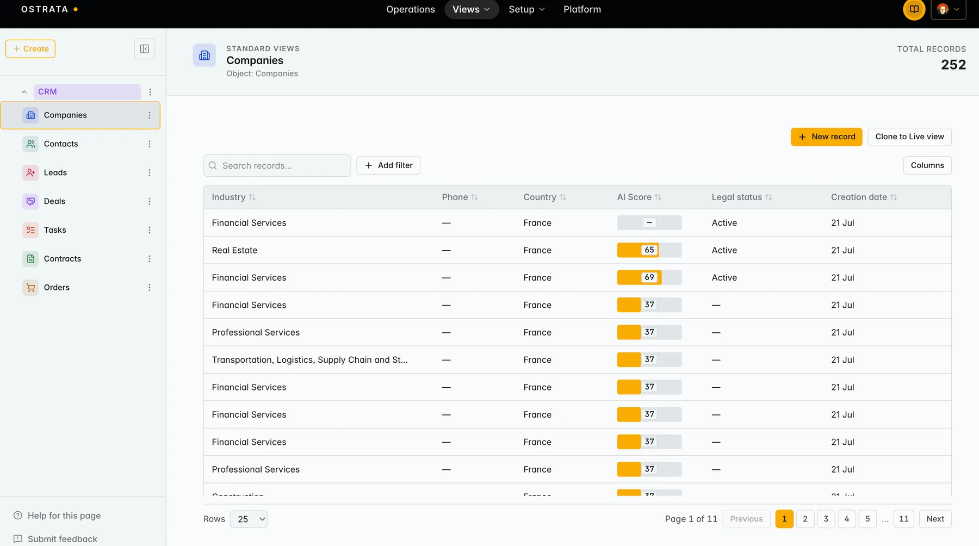Click the empty AI Score bar with dash
The height and width of the screenshot is (546, 979).
[649, 223]
